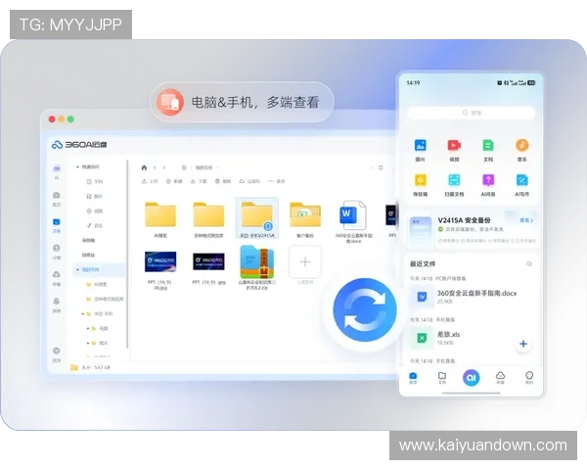This screenshot has width=587, height=470.
Task: Open the camera icon in desktop left rail
Action: (x=57, y=195)
